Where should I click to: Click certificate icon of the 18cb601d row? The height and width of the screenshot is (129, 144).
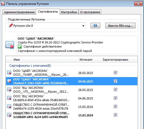click(9, 98)
